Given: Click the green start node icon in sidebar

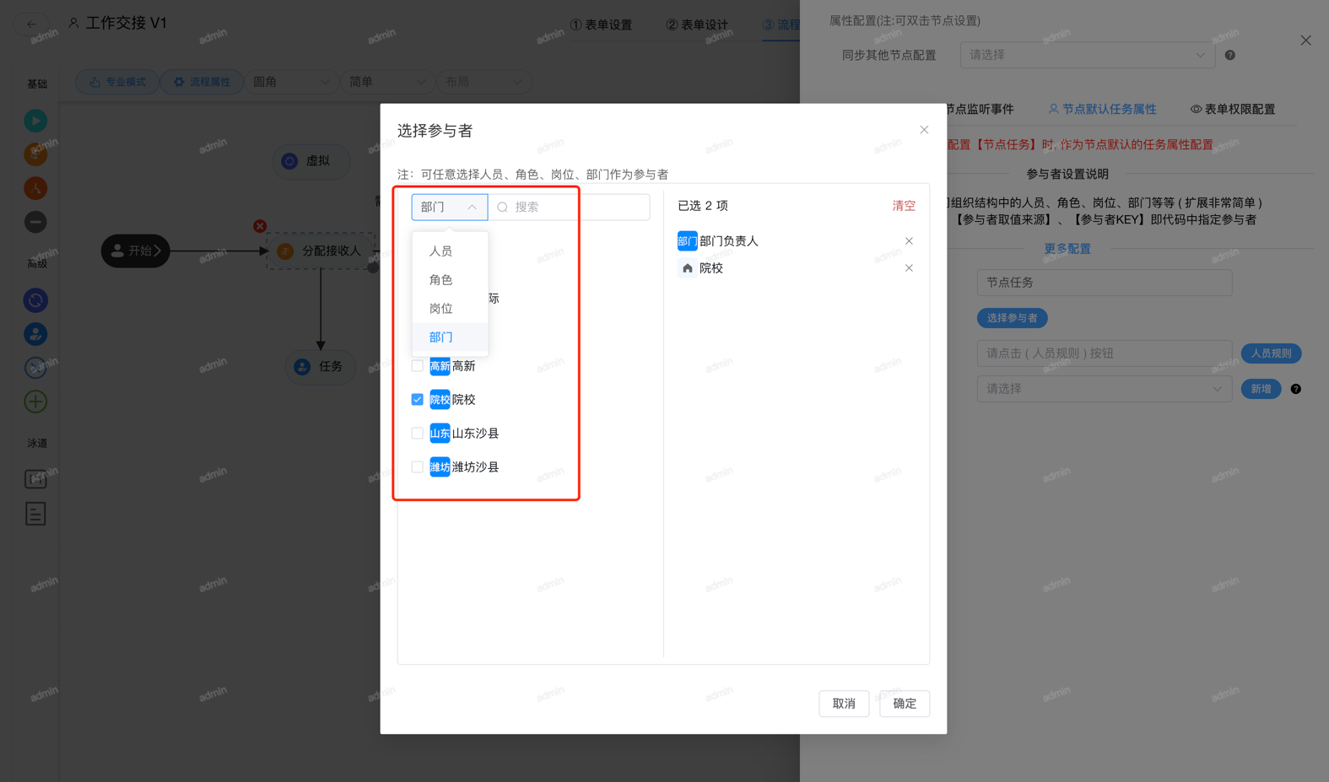Looking at the screenshot, I should click(35, 121).
